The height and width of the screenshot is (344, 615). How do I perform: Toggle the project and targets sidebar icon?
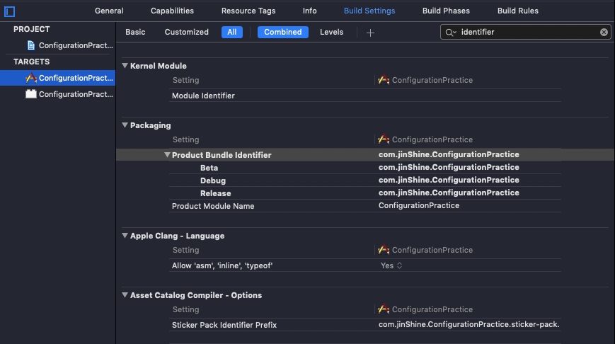9,12
